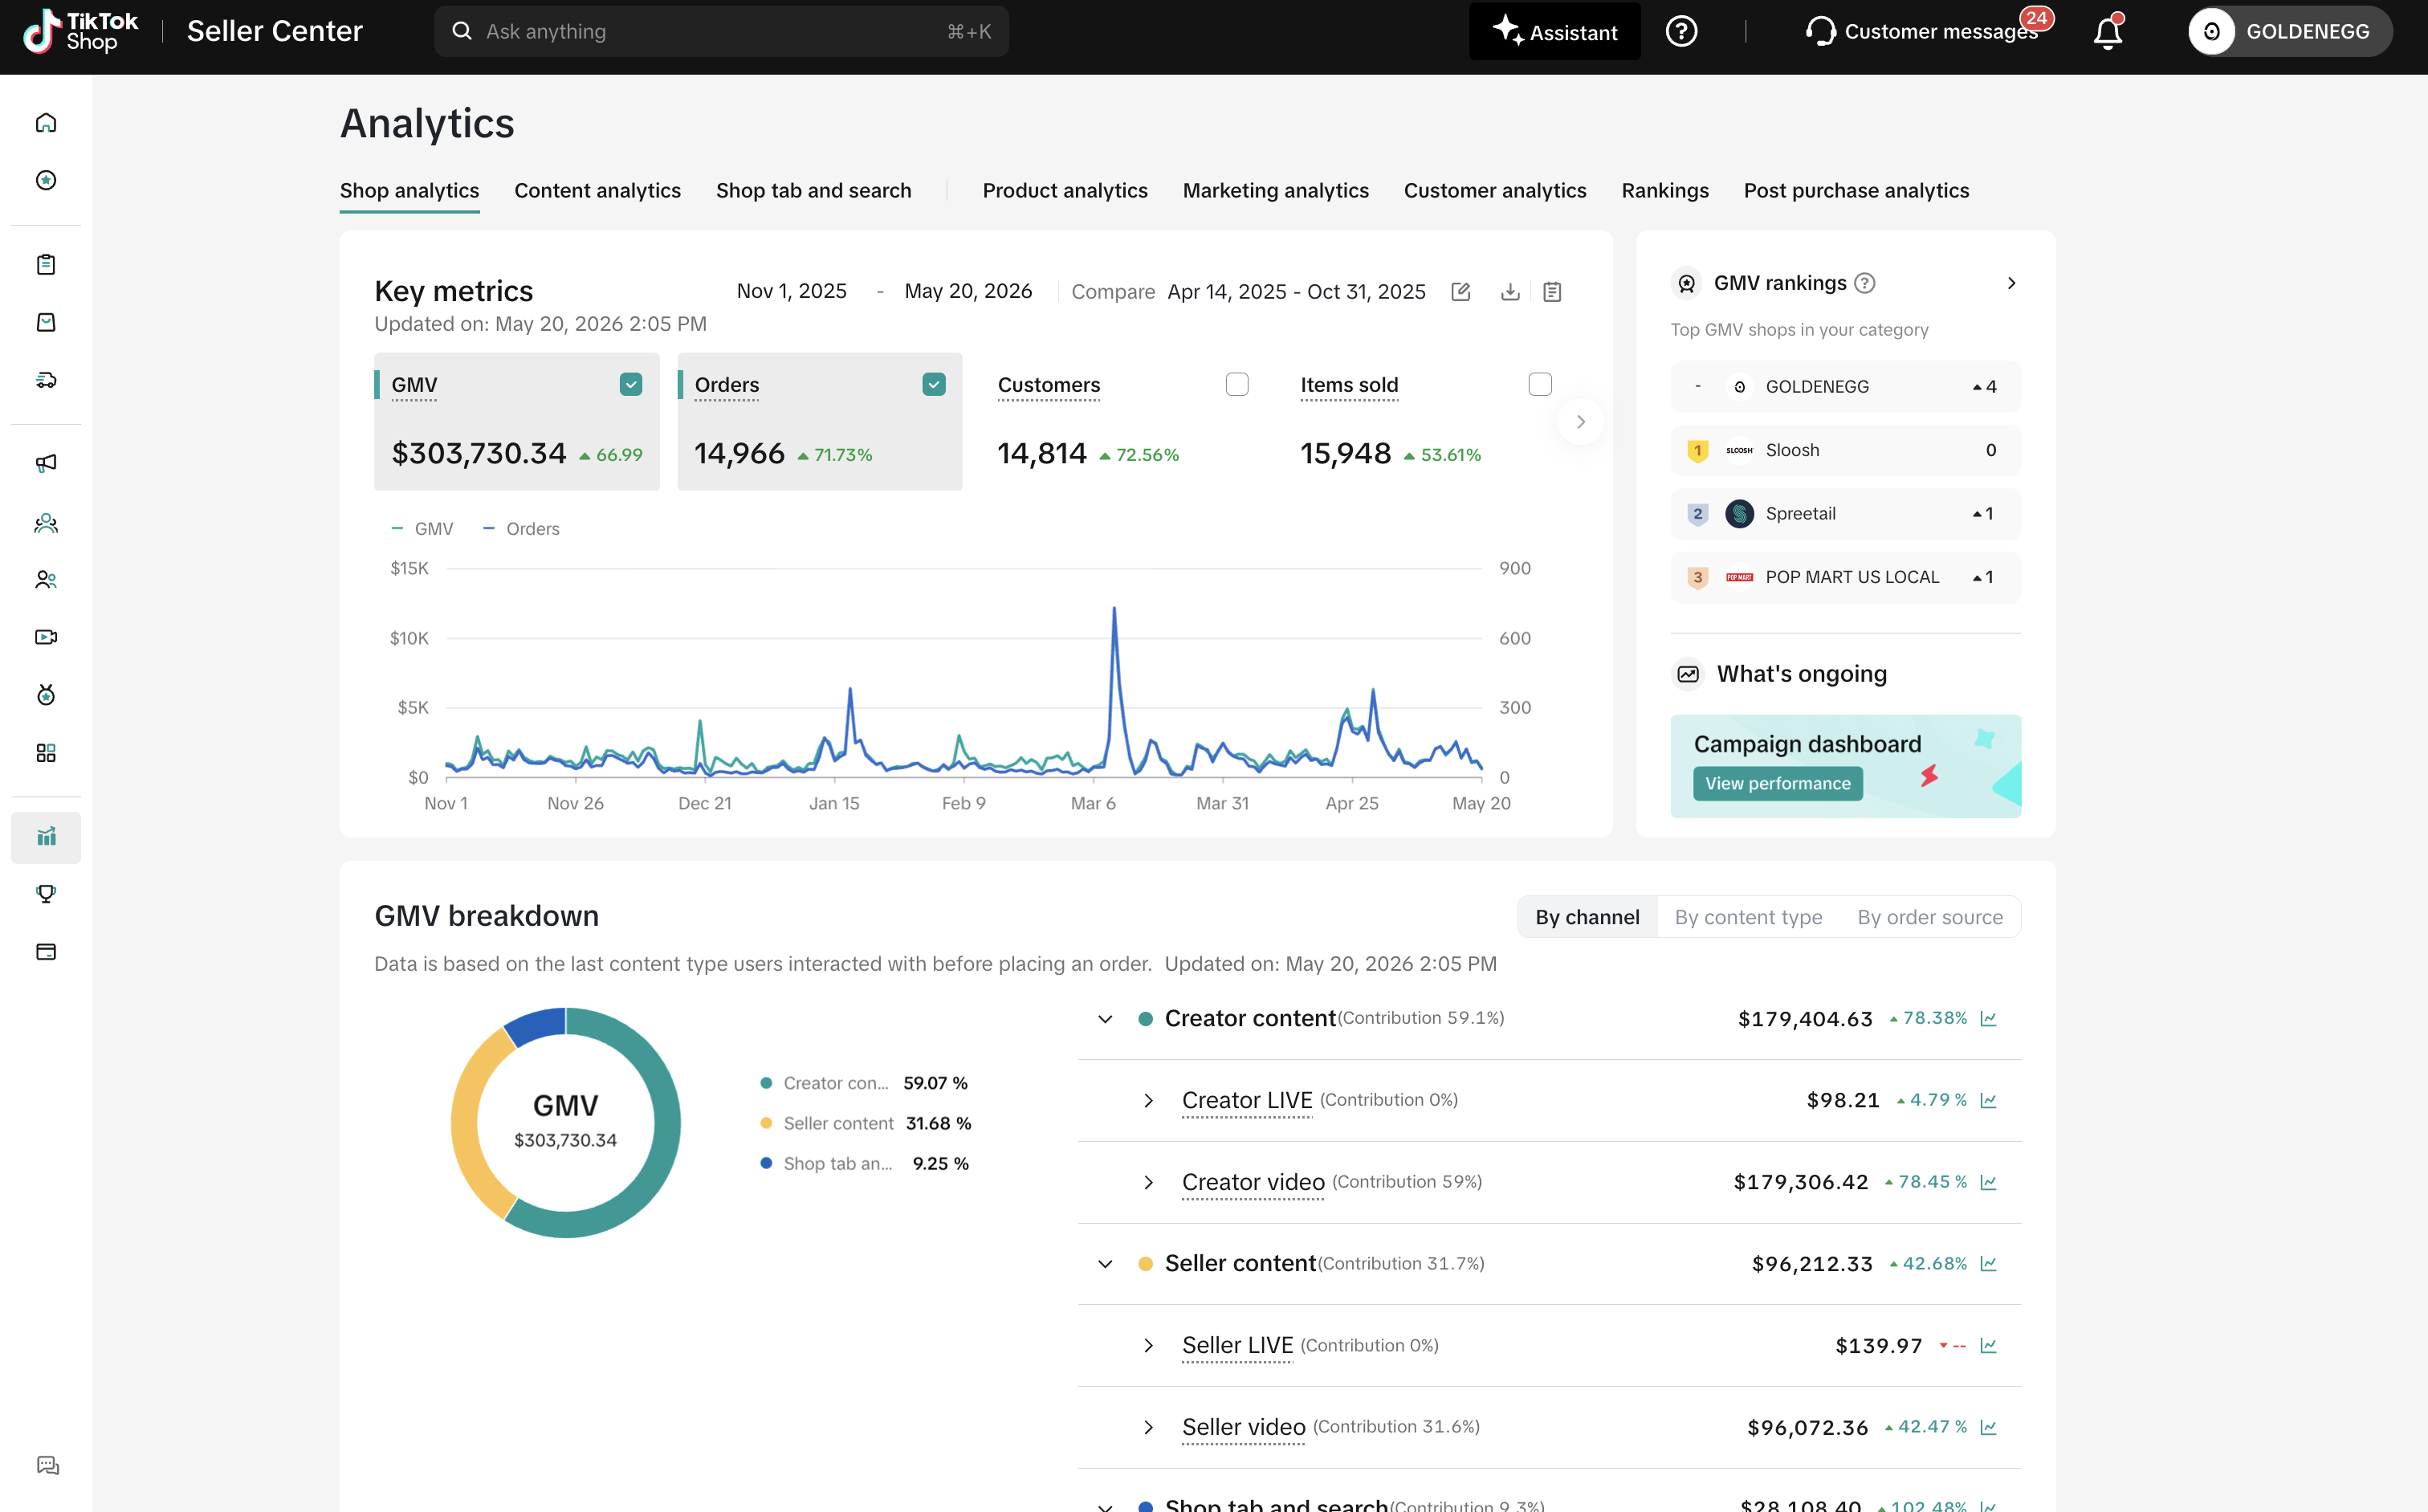Expand the Creator video row
The width and height of the screenshot is (2428, 1512).
click(1148, 1182)
